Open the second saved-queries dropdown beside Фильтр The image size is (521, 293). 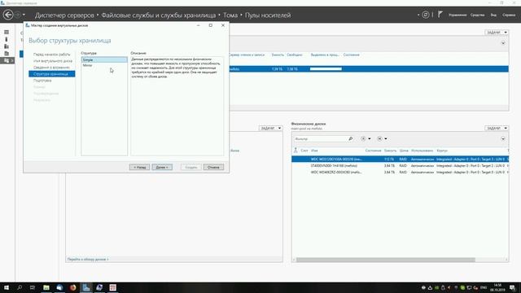pyautogui.click(x=382, y=139)
